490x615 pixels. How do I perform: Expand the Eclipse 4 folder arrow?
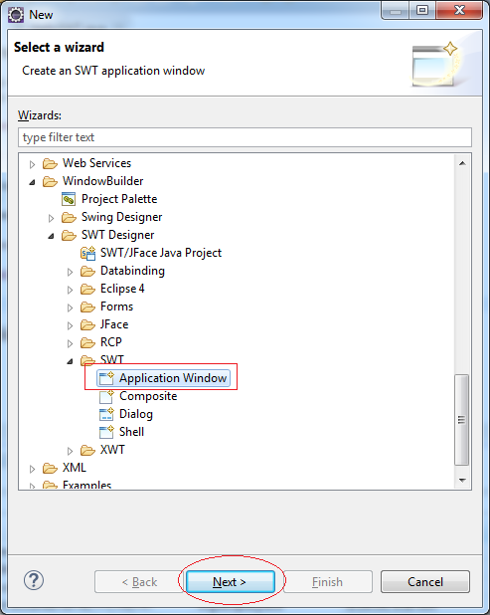click(70, 290)
